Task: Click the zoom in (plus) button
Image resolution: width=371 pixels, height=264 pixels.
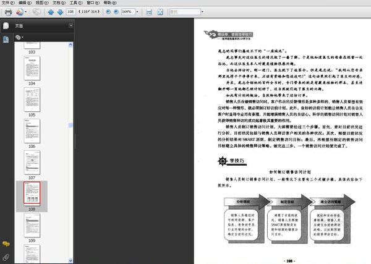Action: coord(116,12)
